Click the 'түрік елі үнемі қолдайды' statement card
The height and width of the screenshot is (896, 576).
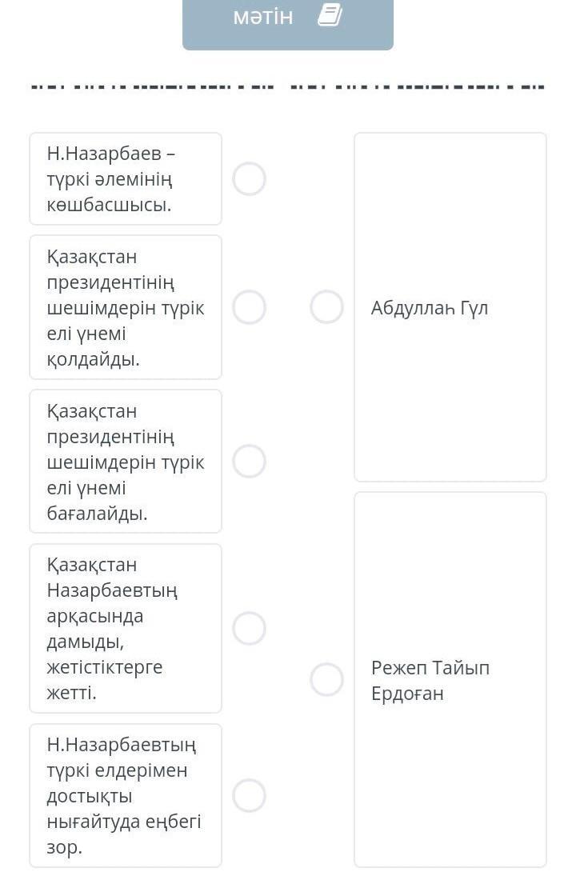126,307
